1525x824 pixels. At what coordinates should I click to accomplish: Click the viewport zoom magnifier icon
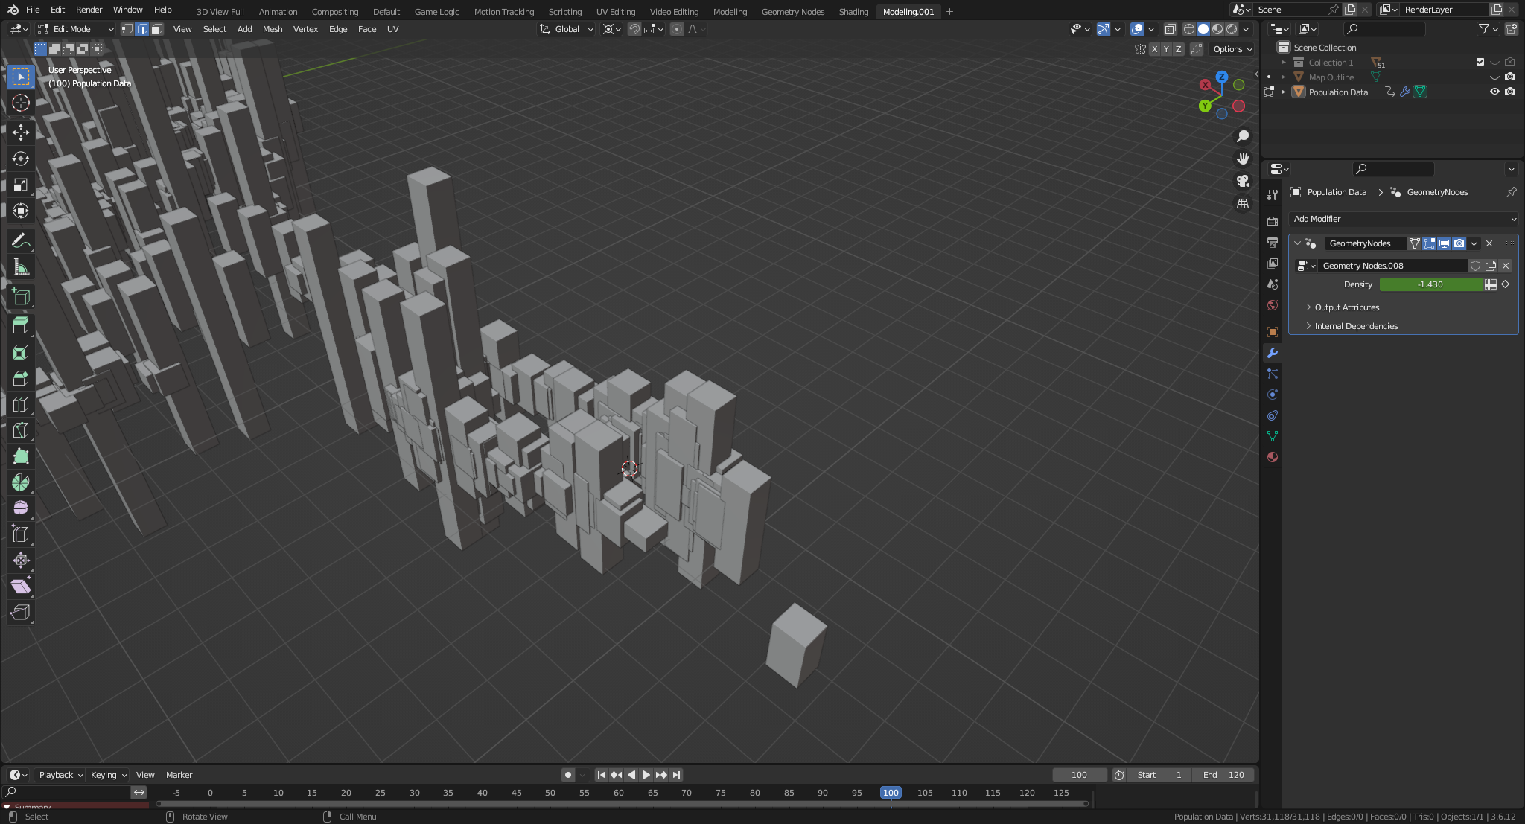tap(1243, 136)
